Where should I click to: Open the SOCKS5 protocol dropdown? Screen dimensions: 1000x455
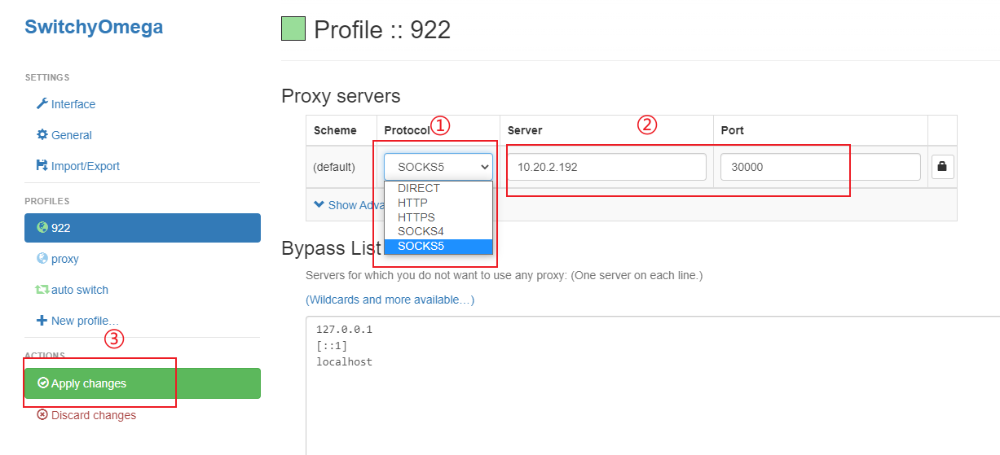[x=438, y=167]
